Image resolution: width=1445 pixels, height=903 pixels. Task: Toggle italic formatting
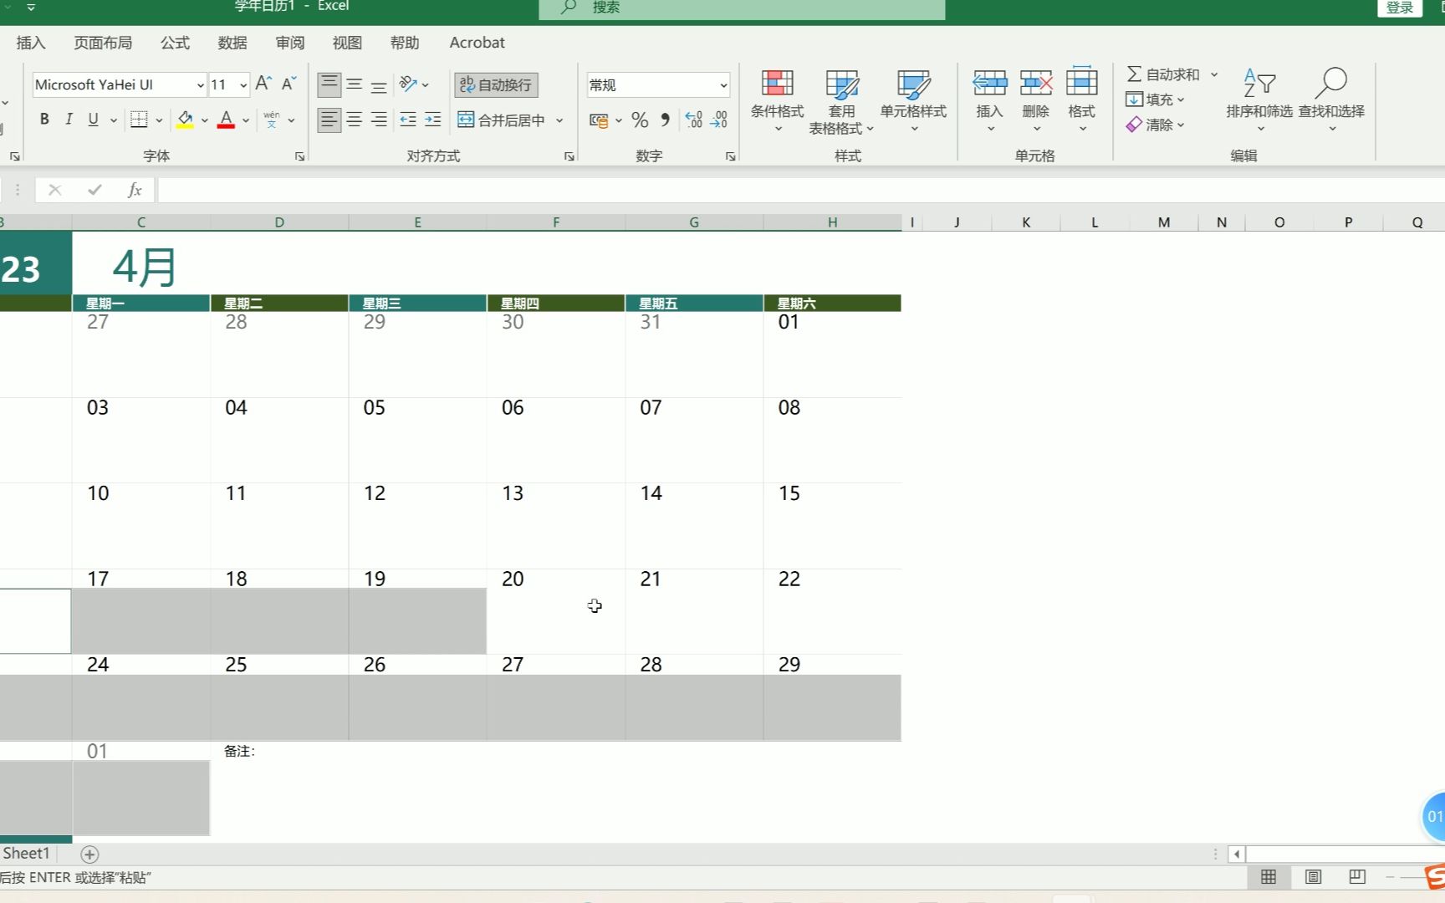click(x=69, y=120)
